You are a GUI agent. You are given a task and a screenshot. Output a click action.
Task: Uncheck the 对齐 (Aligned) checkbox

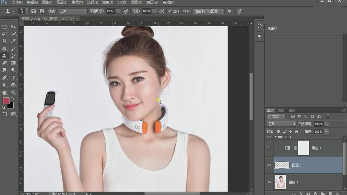click(170, 11)
